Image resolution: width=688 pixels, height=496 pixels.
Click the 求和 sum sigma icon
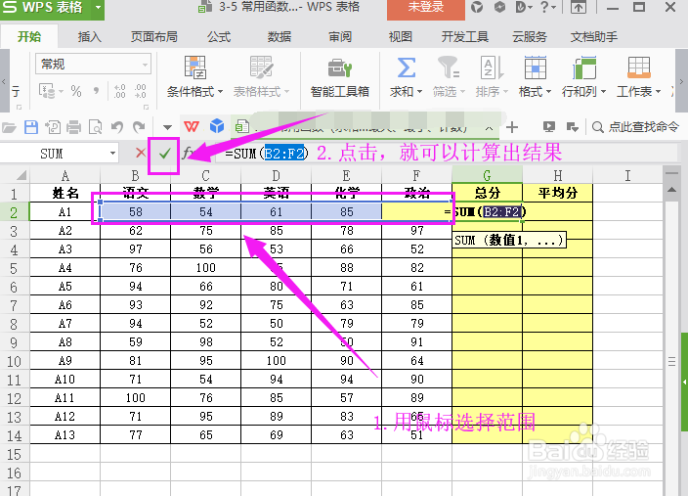point(407,68)
